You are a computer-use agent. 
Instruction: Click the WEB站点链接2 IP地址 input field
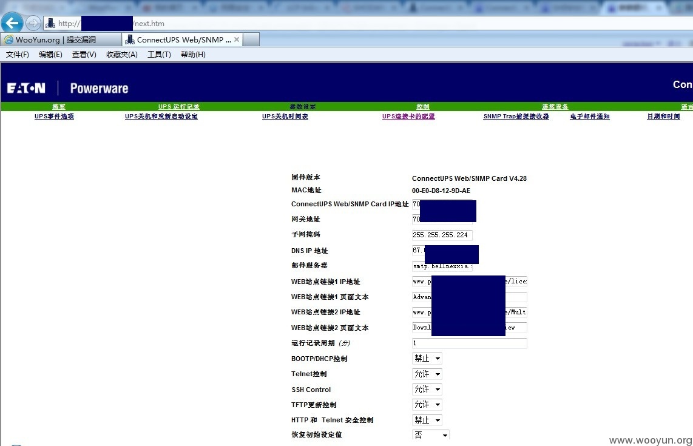(469, 312)
